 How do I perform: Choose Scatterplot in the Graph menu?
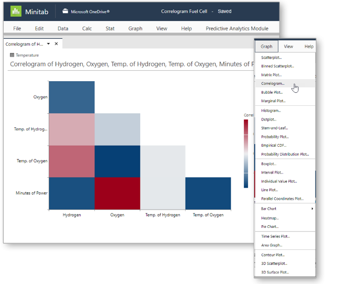[272, 58]
